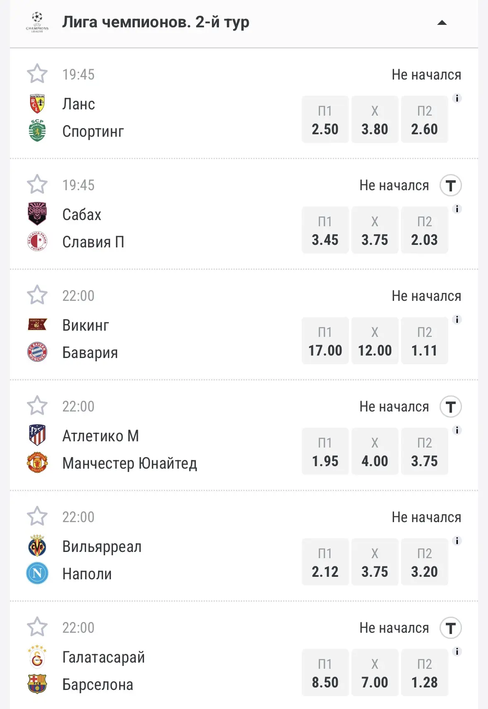Select П2 odds 3.20 for Наполи

pos(425,562)
